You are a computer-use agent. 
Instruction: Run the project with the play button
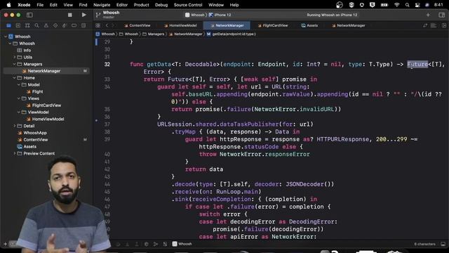(x=83, y=15)
